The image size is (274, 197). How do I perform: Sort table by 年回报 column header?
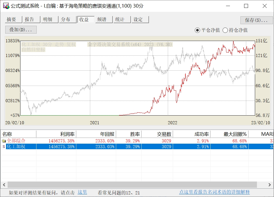tap(96, 134)
